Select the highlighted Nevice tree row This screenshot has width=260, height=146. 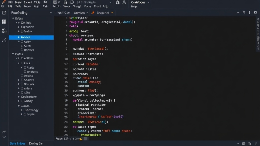coord(31,38)
